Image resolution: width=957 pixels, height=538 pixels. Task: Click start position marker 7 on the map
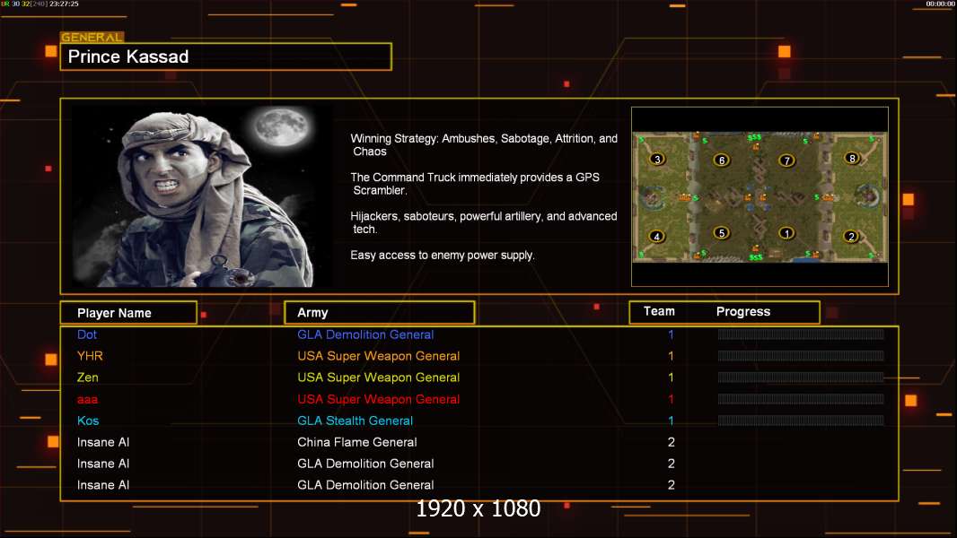[786, 161]
